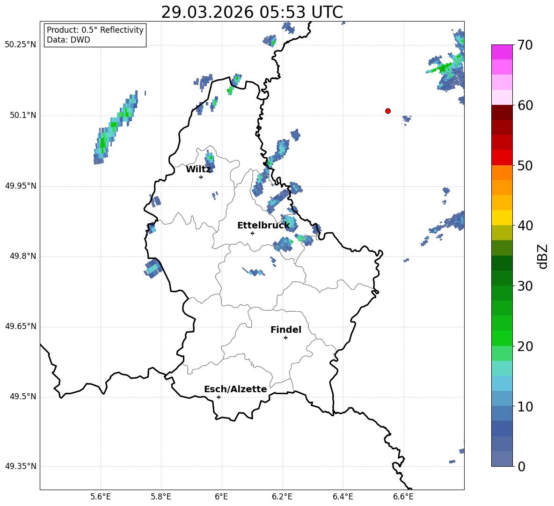Image resolution: width=554 pixels, height=506 pixels.
Task: Click the 50 colorbar tick label
Action: 525,165
